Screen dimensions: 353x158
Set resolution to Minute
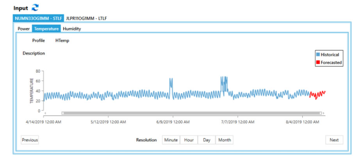[171, 140]
